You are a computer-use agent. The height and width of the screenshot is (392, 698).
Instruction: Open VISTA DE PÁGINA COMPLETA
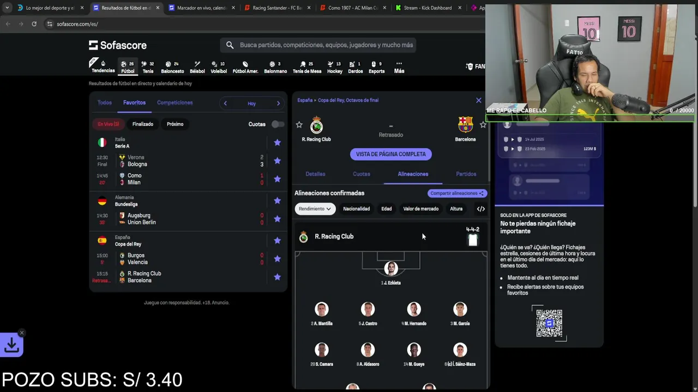(x=390, y=154)
